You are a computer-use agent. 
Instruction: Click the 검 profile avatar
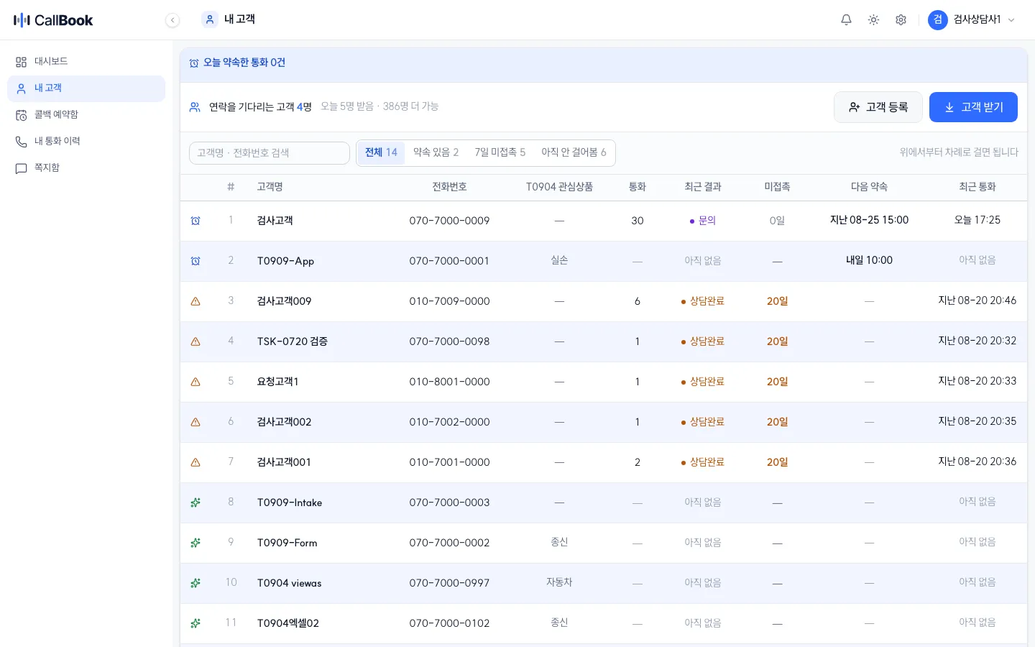937,20
